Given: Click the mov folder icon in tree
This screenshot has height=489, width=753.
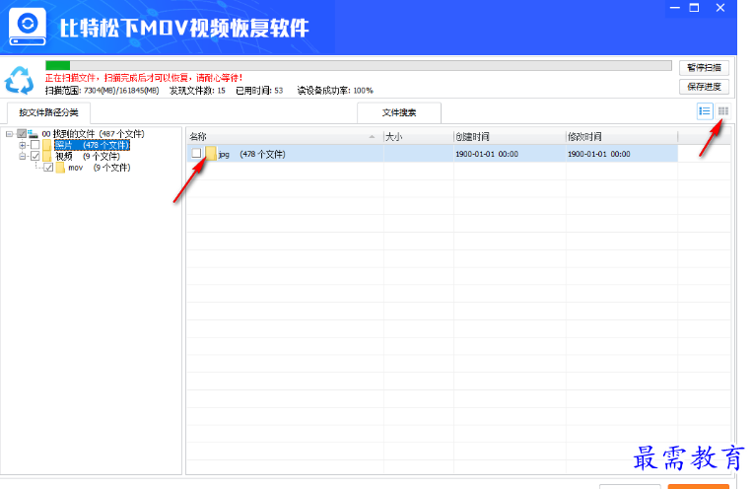Looking at the screenshot, I should coord(60,168).
